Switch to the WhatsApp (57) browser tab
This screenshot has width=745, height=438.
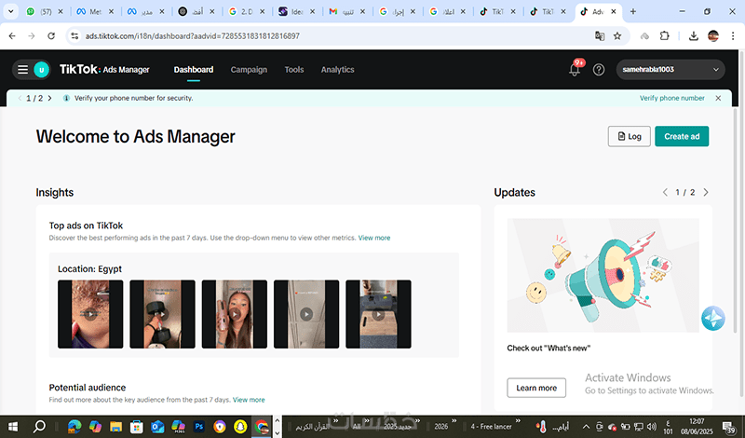(x=45, y=11)
